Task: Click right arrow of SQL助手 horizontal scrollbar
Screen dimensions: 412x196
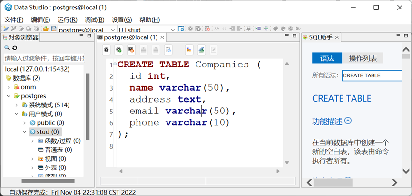Action: pyautogui.click(x=394, y=182)
